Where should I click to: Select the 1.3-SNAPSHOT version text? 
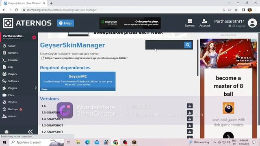click(52, 125)
